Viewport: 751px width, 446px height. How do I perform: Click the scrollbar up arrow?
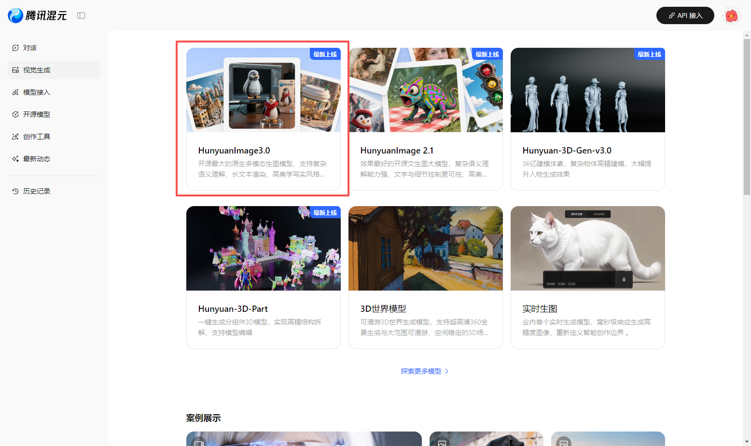coord(747,35)
